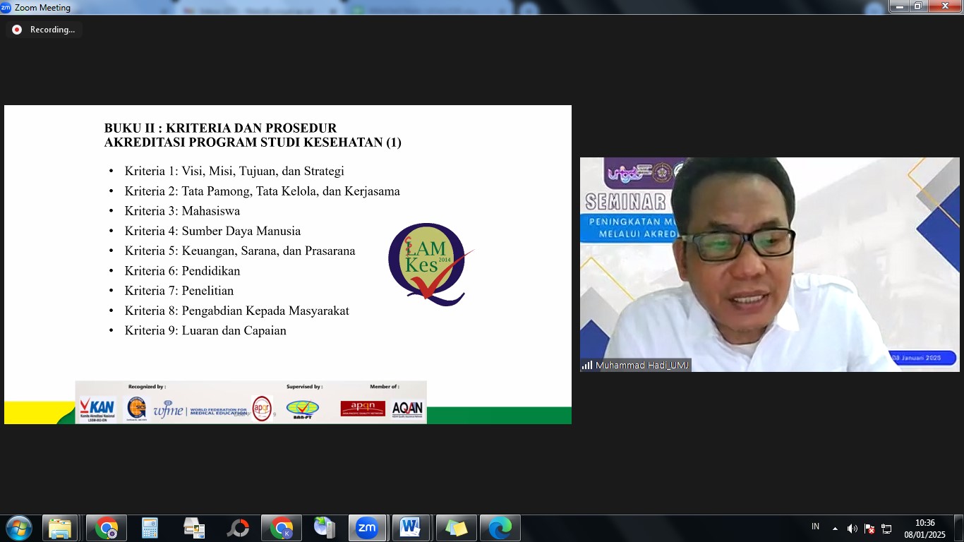Image resolution: width=964 pixels, height=542 pixels.
Task: Launch Calculator from the taskbar
Action: (150, 528)
